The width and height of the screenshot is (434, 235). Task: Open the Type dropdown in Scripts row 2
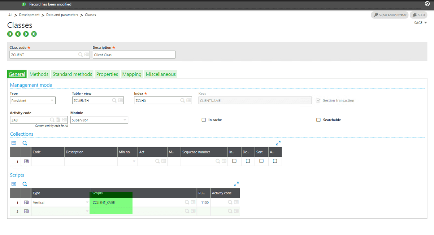click(87, 211)
